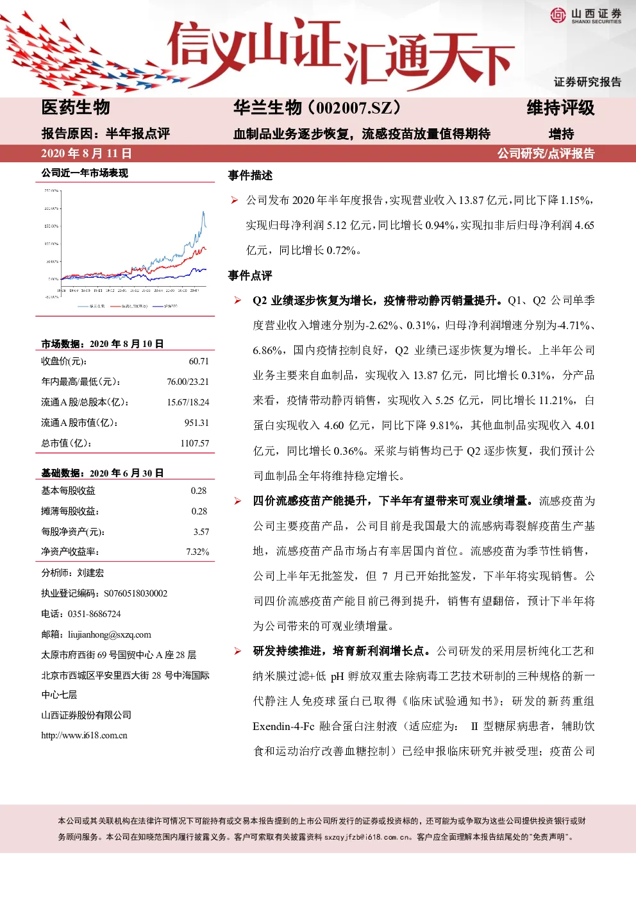Click the rating text 增持

coord(562,134)
